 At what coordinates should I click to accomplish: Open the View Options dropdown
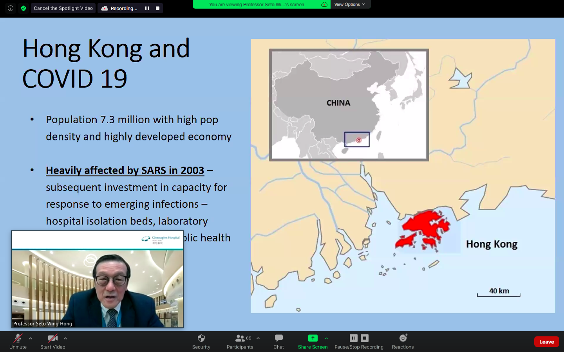(x=350, y=4)
